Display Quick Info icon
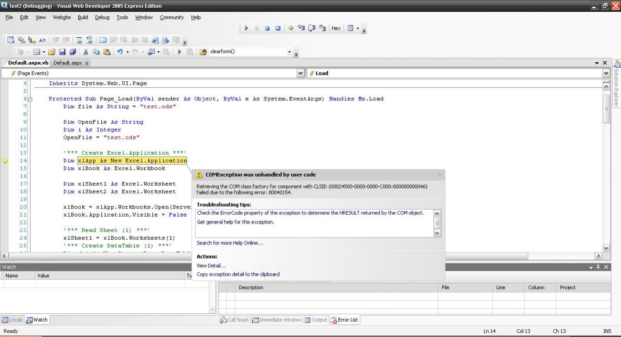The width and height of the screenshot is (621, 337). [x=31, y=40]
